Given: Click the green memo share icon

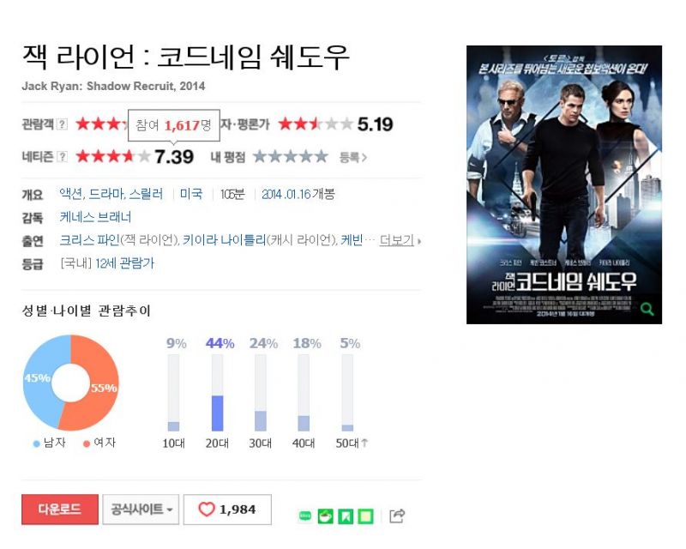Looking at the screenshot, I should coord(365,516).
